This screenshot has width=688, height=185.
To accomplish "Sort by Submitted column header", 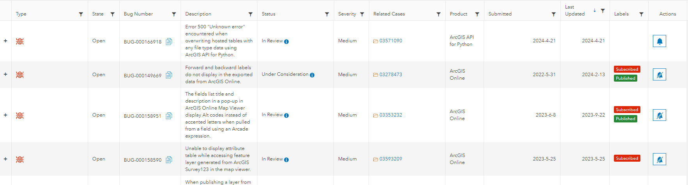I will pyautogui.click(x=500, y=14).
